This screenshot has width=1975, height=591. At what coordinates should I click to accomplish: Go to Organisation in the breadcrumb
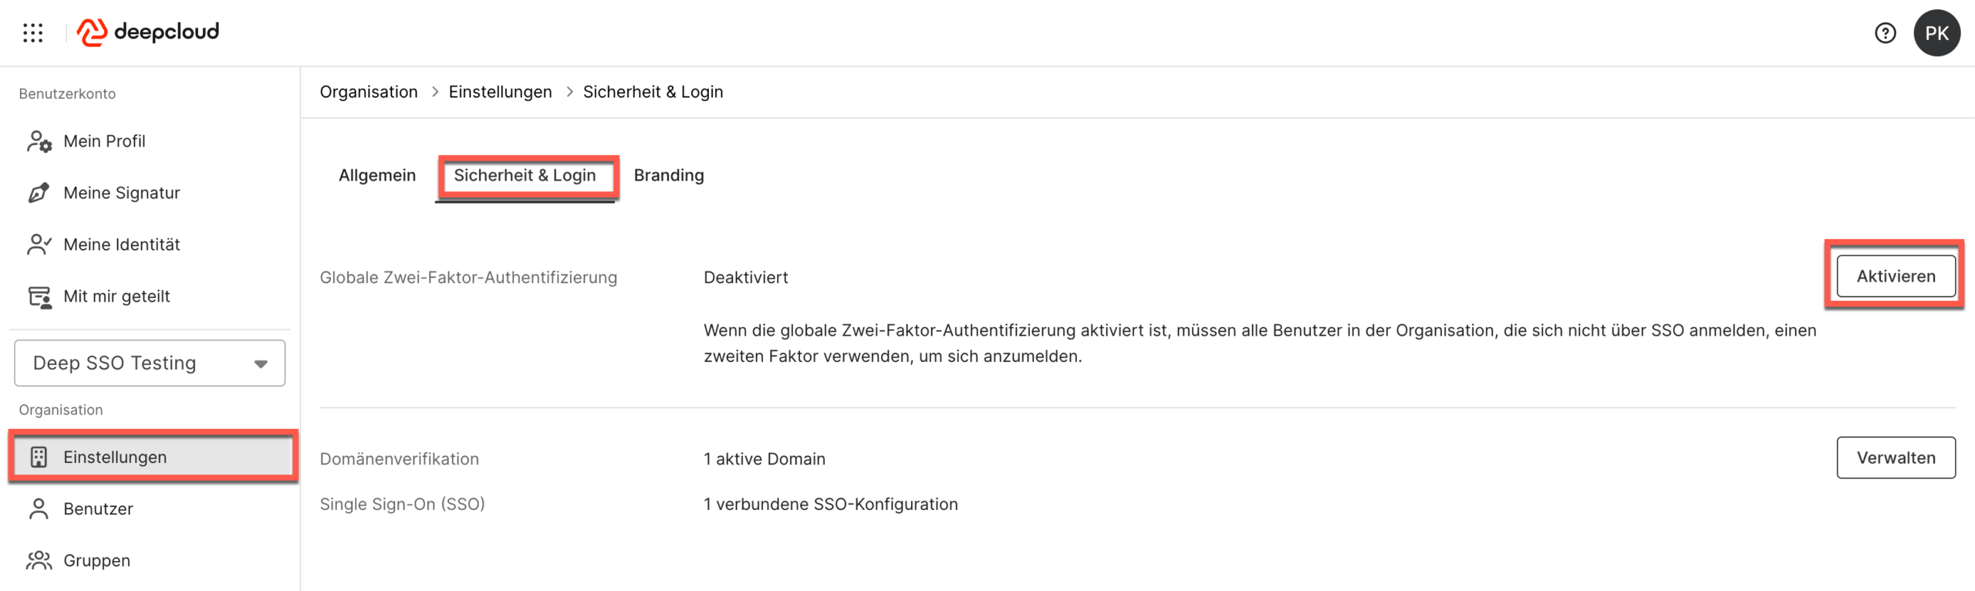tap(369, 92)
